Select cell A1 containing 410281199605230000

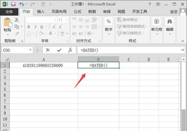pyautogui.click(x=44, y=65)
